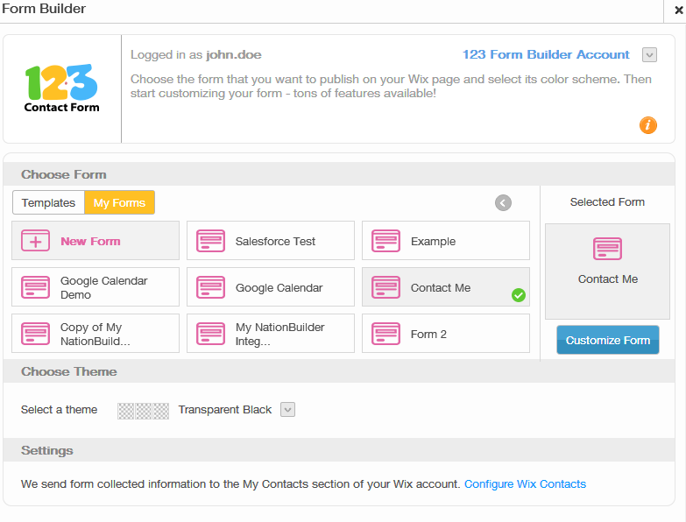Open the account dropdown arrow
The width and height of the screenshot is (686, 522).
coord(650,54)
